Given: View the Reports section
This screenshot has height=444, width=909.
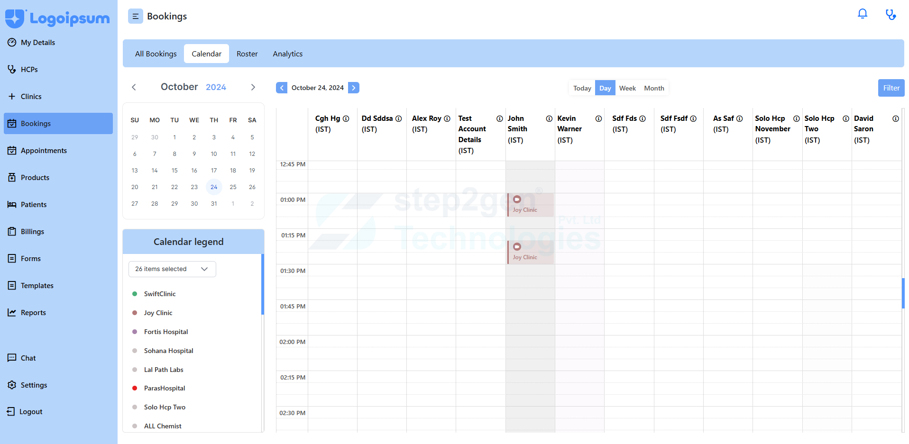Looking at the screenshot, I should point(58,313).
